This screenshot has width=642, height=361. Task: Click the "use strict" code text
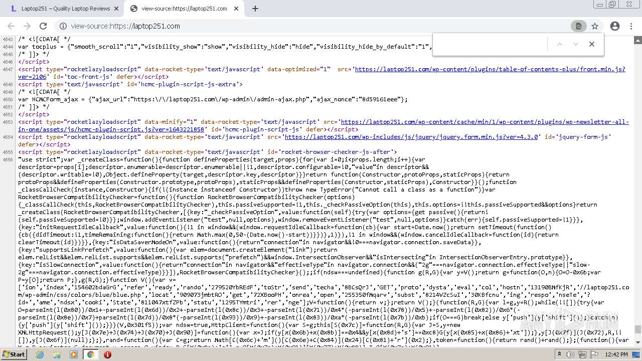pos(39,159)
